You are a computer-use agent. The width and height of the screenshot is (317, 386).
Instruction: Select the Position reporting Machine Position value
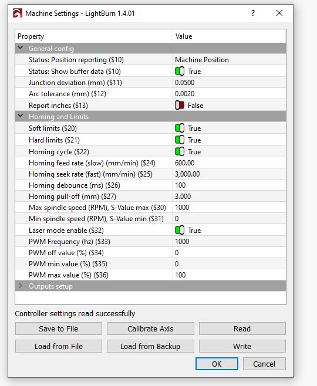pos(230,60)
